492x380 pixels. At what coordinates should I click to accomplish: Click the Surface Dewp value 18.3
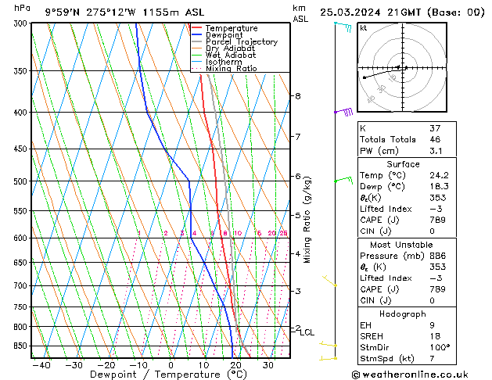click(440, 187)
